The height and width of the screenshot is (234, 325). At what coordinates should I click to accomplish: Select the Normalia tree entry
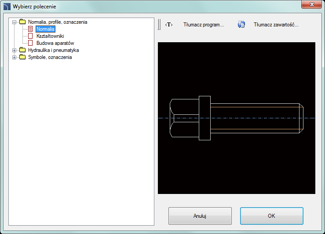45,29
